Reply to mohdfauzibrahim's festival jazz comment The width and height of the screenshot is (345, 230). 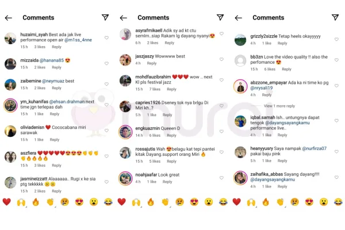(171, 89)
